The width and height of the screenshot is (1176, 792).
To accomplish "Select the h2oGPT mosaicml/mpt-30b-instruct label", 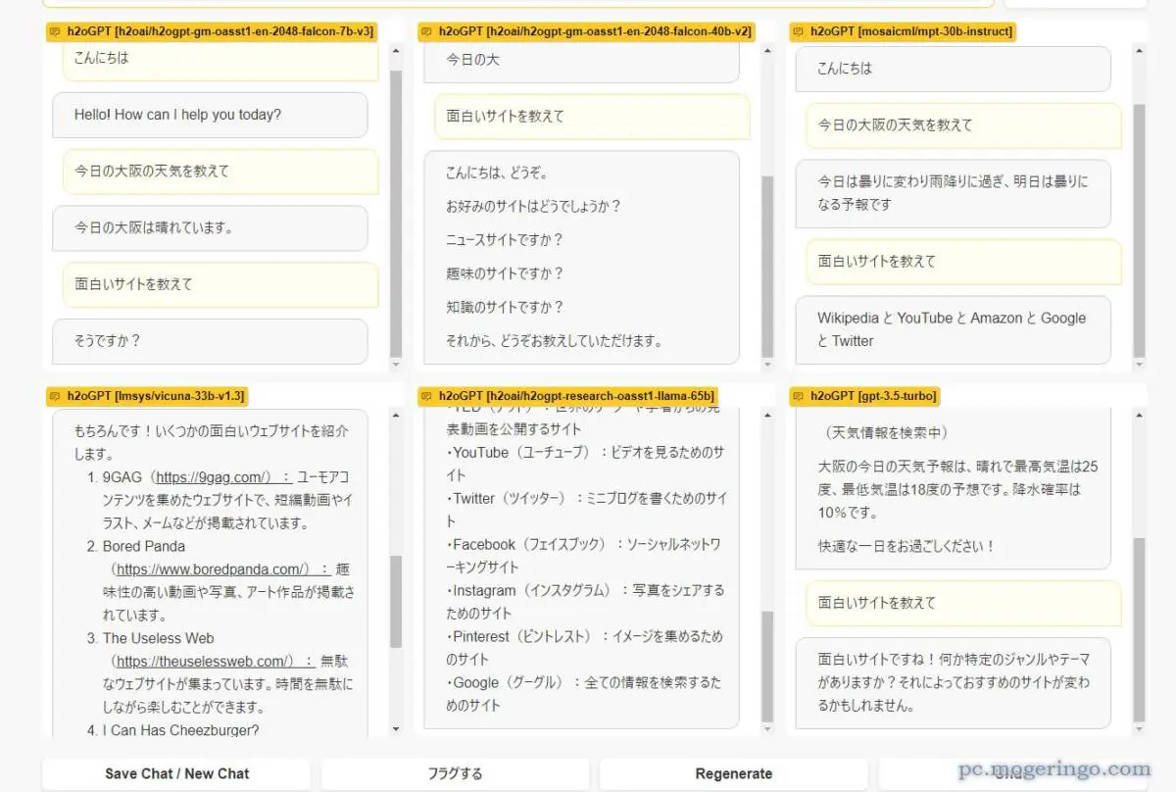I will [x=903, y=31].
